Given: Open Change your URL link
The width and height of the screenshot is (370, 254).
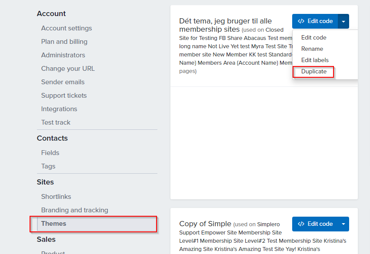Looking at the screenshot, I should pyautogui.click(x=68, y=69).
